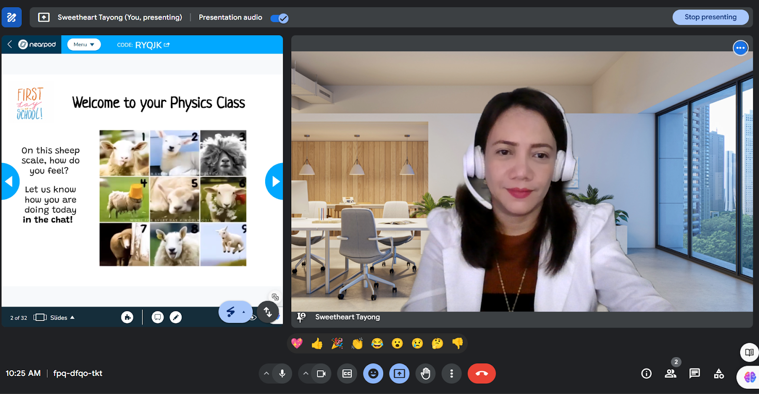The height and width of the screenshot is (394, 759).
Task: Open the puzzle-piece add activity button
Action: [127, 317]
